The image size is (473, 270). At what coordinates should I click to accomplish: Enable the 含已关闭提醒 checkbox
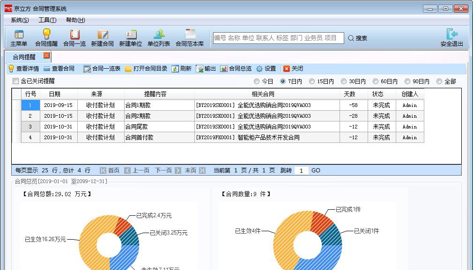(15, 80)
